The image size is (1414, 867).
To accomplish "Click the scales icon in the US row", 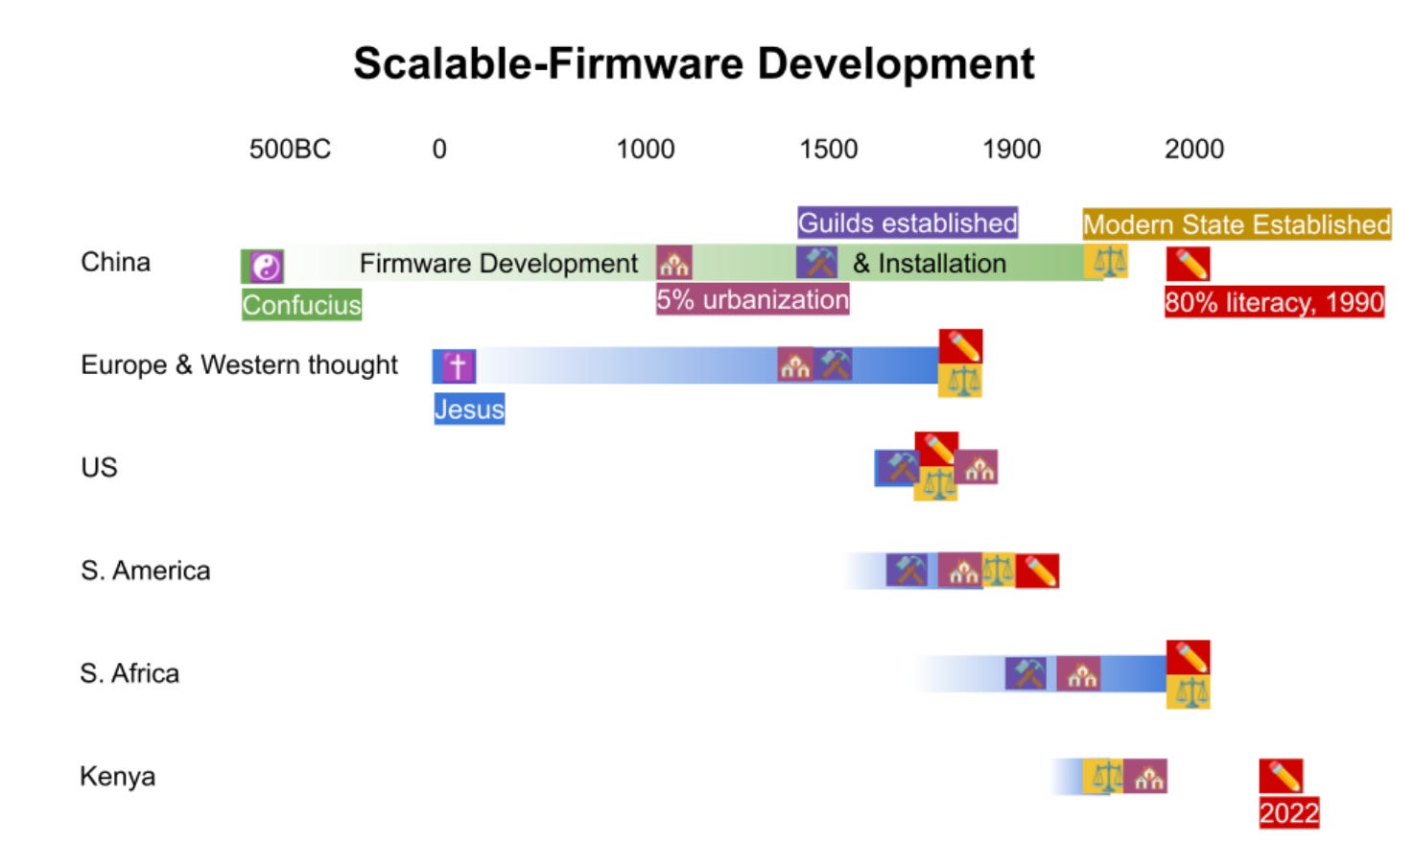I will pyautogui.click(x=936, y=483).
